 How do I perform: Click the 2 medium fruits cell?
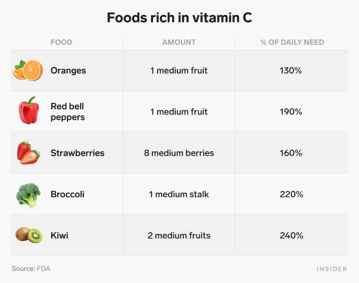[179, 235]
